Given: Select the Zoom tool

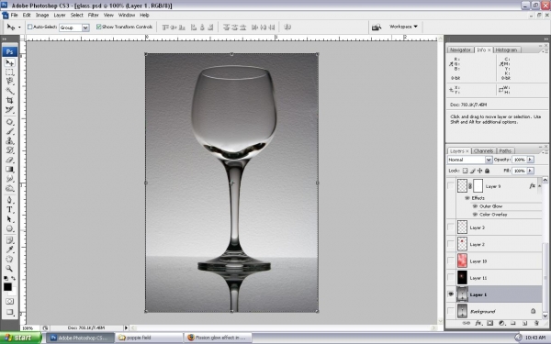Looking at the screenshot, I should [x=9, y=269].
